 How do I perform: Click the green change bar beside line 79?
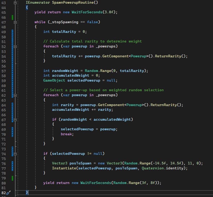13,178
